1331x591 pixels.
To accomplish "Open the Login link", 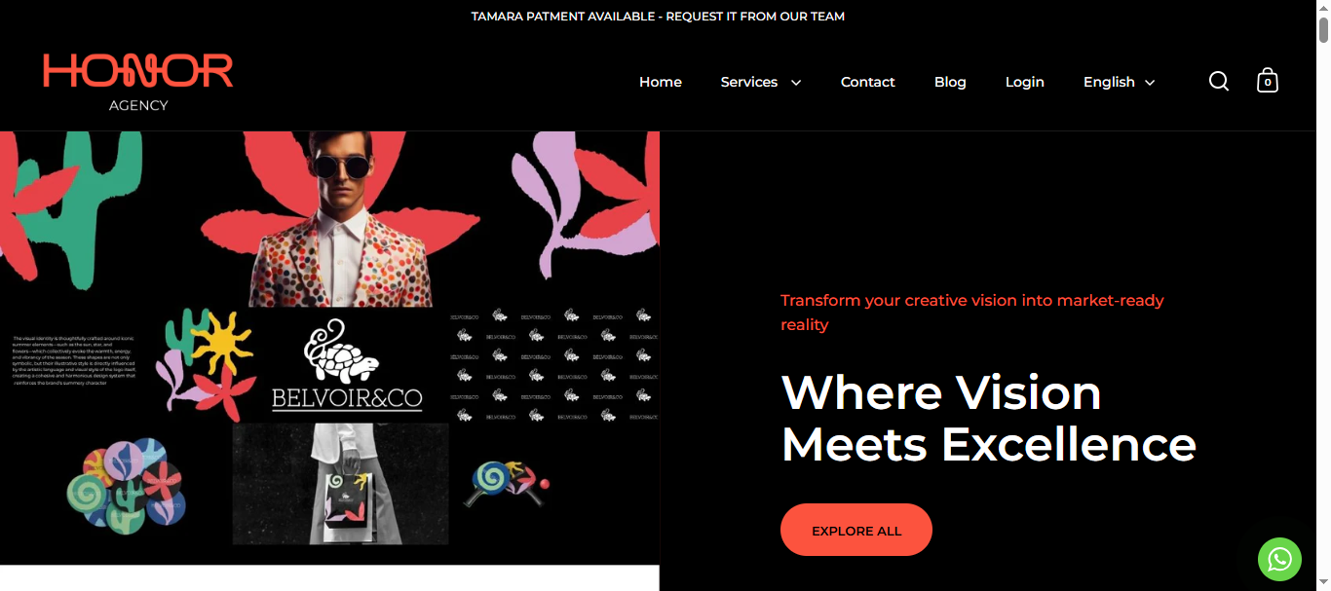I will click(x=1025, y=82).
